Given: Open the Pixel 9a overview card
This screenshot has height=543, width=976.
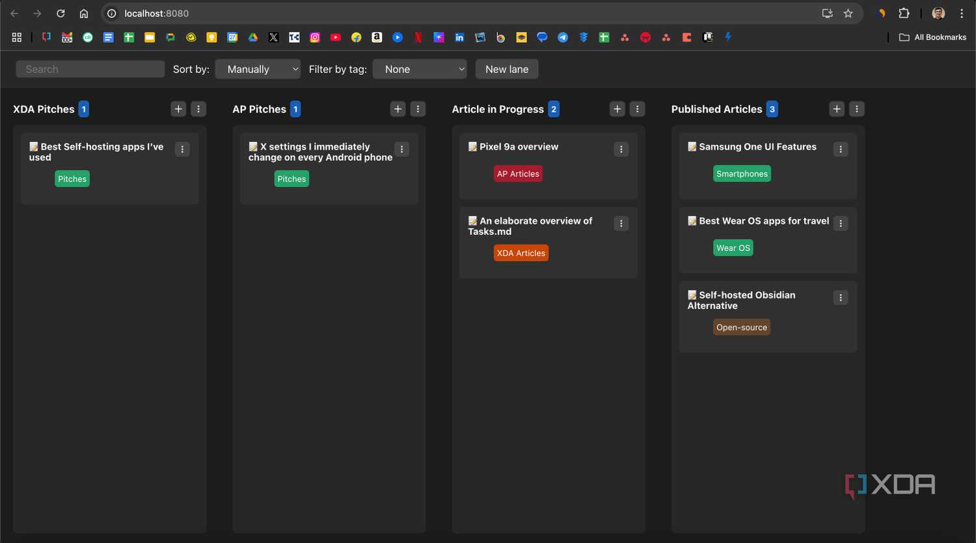Looking at the screenshot, I should click(549, 166).
